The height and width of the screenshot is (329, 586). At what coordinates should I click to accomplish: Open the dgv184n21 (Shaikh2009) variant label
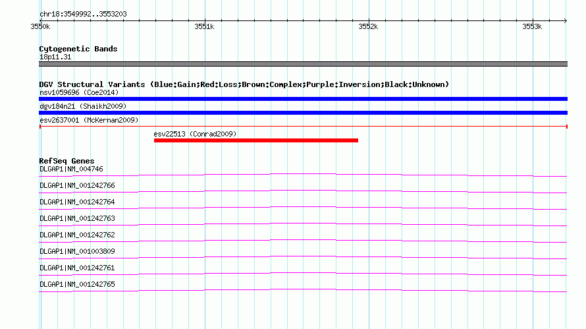pos(83,106)
